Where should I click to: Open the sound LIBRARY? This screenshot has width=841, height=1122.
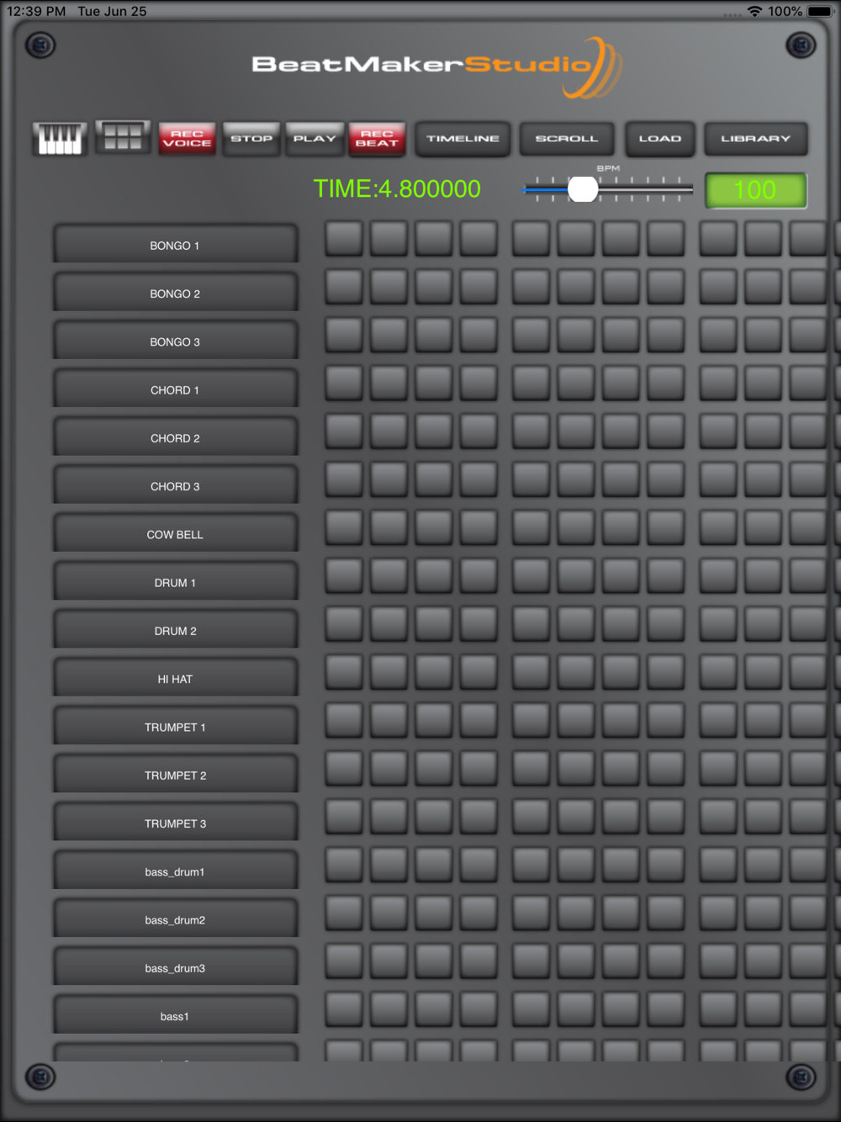tap(755, 139)
